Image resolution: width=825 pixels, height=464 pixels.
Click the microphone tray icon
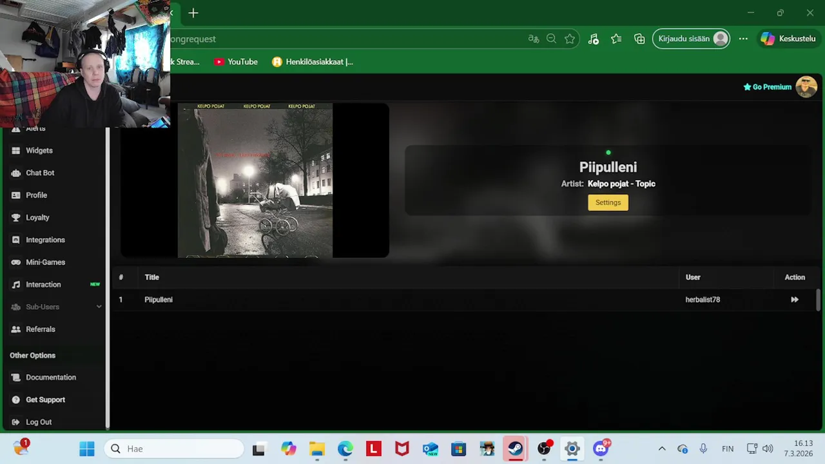tap(703, 449)
